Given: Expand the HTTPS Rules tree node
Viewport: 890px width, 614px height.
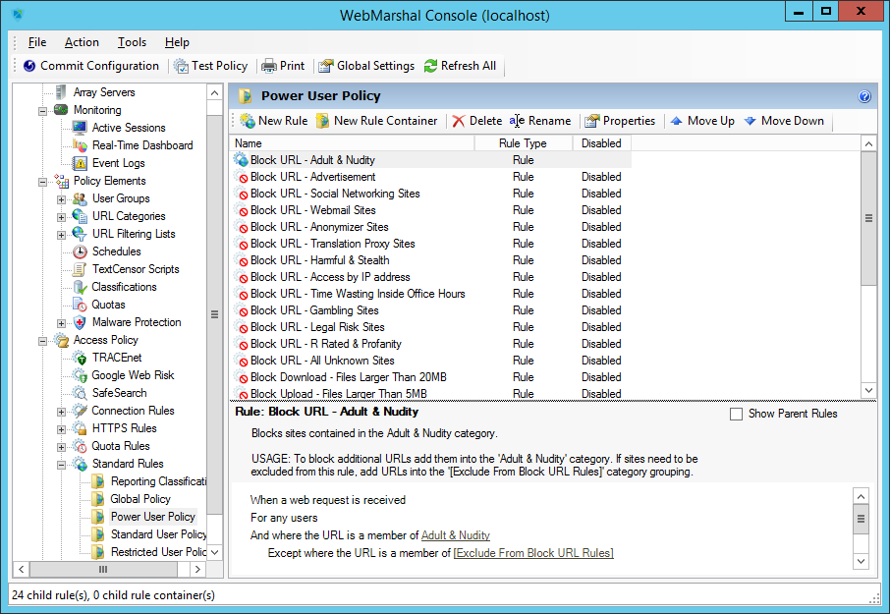Looking at the screenshot, I should (x=61, y=428).
